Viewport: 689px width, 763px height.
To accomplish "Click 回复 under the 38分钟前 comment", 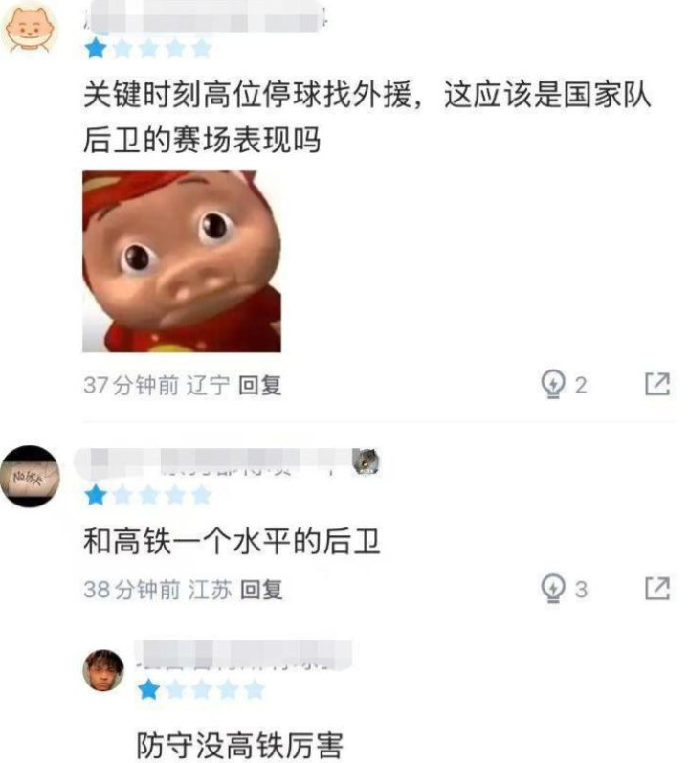I will [x=261, y=590].
